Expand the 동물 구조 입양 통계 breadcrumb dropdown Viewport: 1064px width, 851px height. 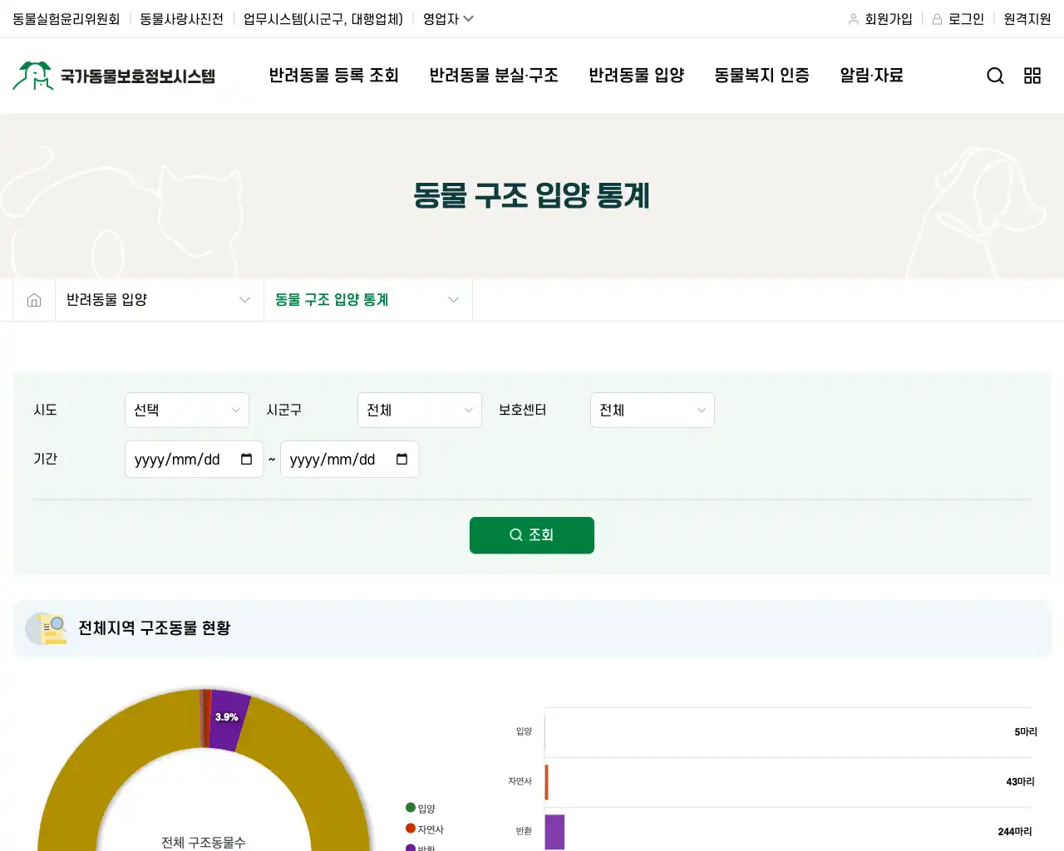367,300
